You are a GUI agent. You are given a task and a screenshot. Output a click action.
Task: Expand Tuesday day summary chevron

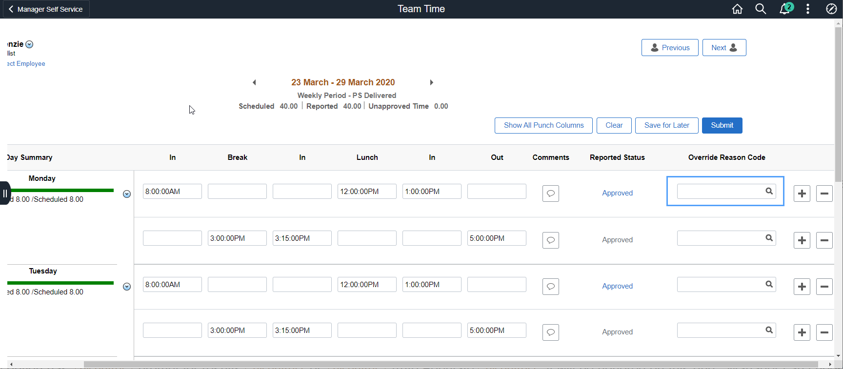(x=127, y=287)
